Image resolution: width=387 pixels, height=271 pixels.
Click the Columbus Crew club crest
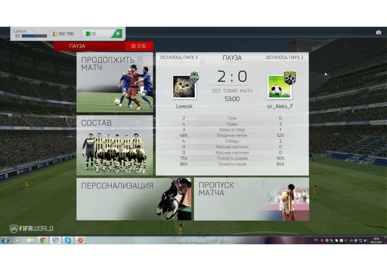(290, 78)
